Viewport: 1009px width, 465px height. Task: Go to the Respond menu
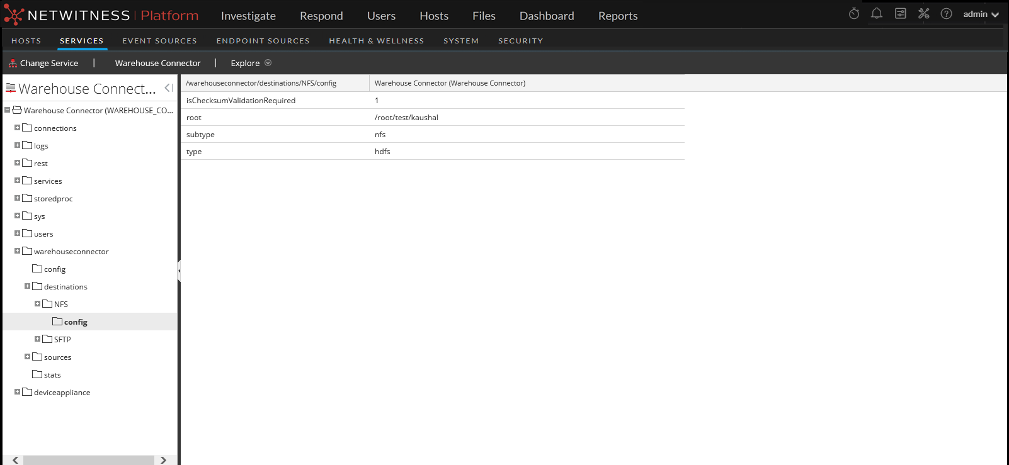(321, 16)
